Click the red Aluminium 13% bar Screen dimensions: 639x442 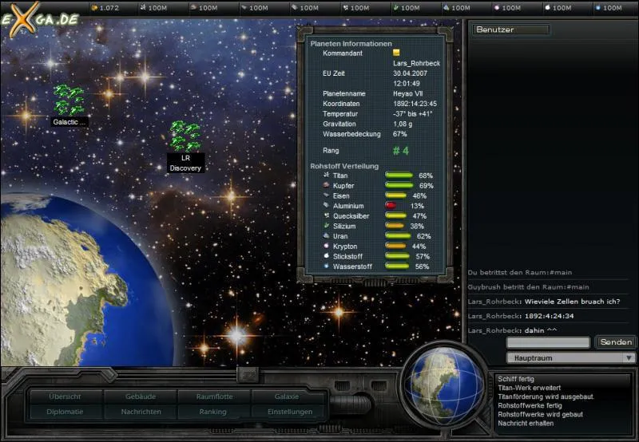391,206
